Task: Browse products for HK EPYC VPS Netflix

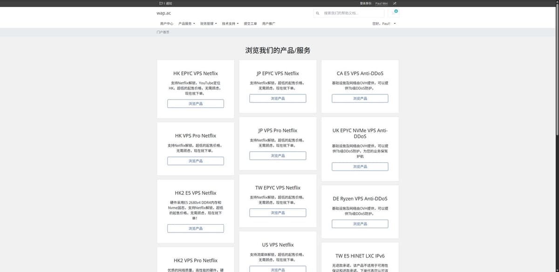Action: (196, 104)
